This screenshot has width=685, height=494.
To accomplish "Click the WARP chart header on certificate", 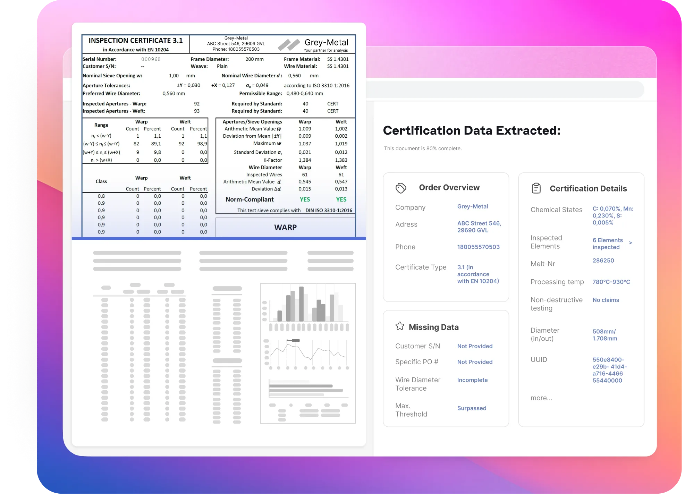I will click(285, 228).
